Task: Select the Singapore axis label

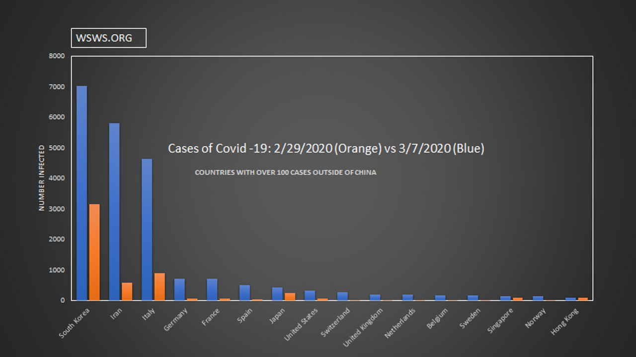Action: (501, 321)
